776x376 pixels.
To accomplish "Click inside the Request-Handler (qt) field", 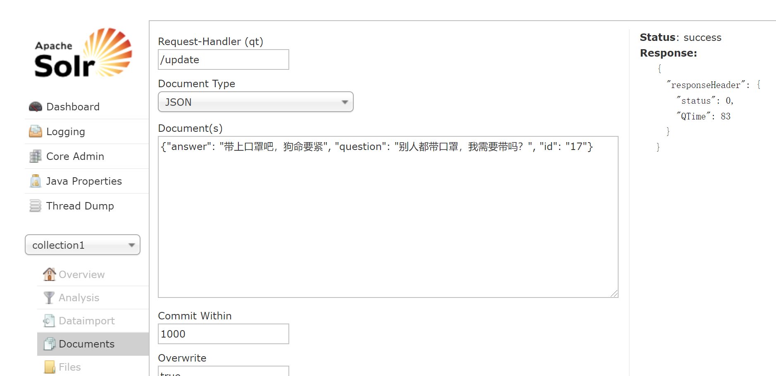I will [223, 59].
